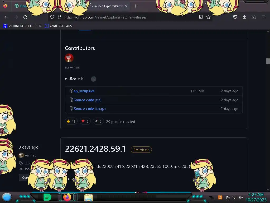
Task: Click the aubymori contributor name
Action: coord(73,67)
